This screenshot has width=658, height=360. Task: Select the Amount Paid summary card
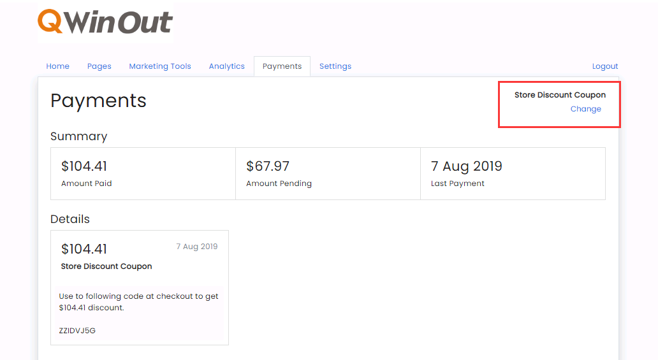(x=143, y=173)
